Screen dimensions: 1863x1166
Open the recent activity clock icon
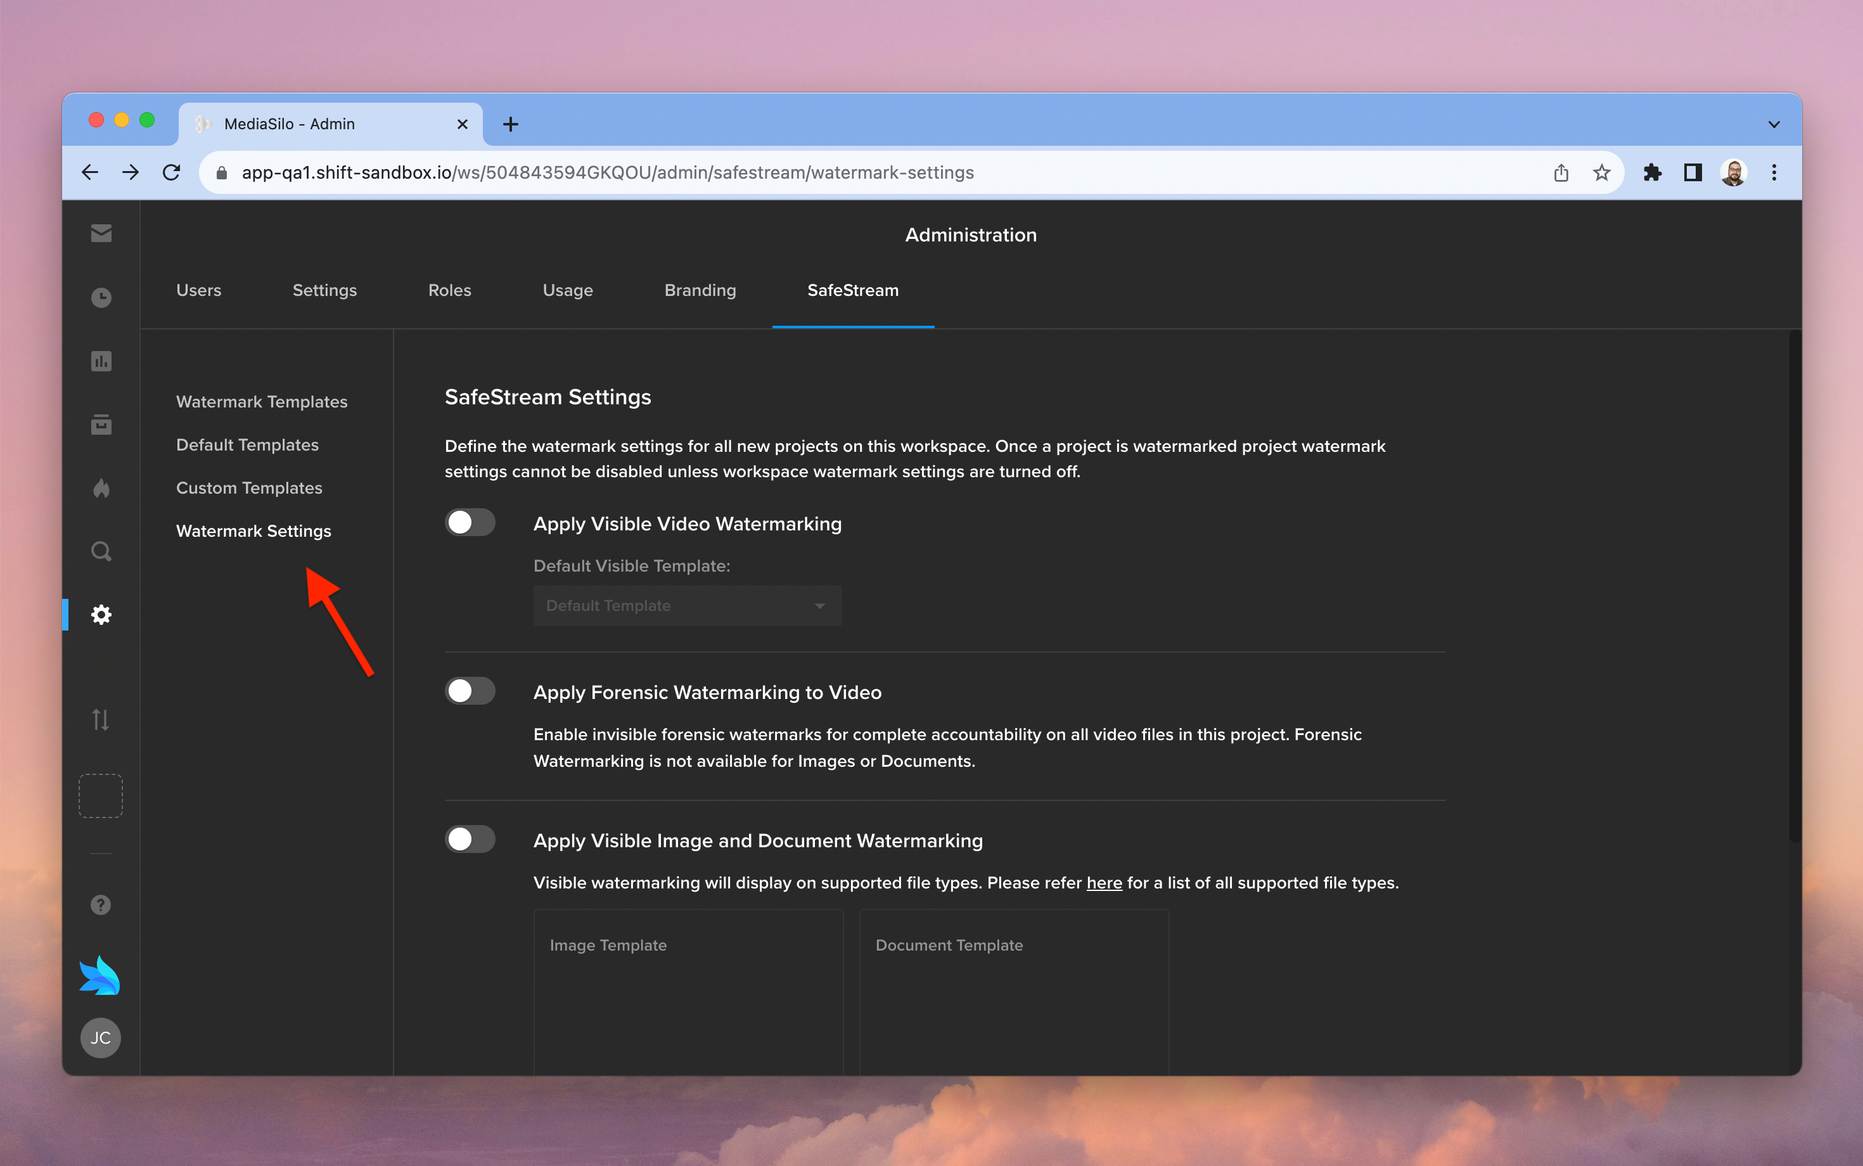(101, 297)
